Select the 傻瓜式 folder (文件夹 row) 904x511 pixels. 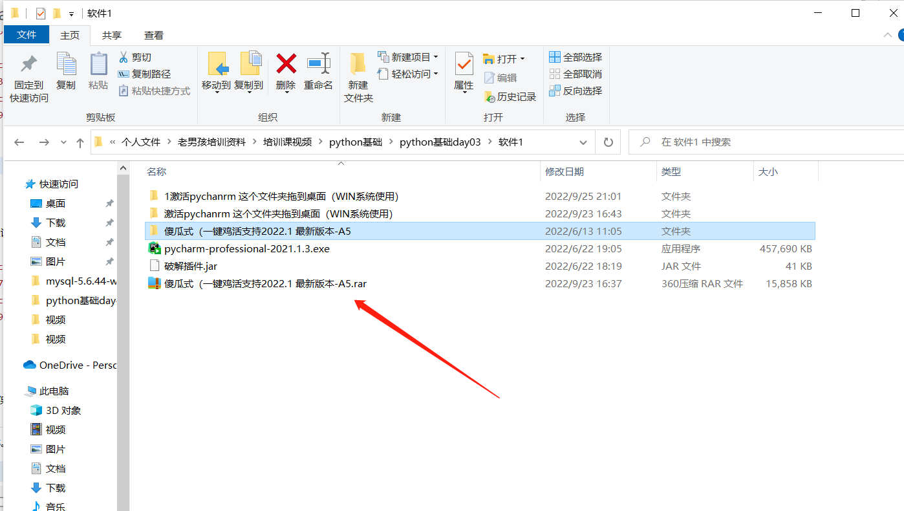click(480, 231)
